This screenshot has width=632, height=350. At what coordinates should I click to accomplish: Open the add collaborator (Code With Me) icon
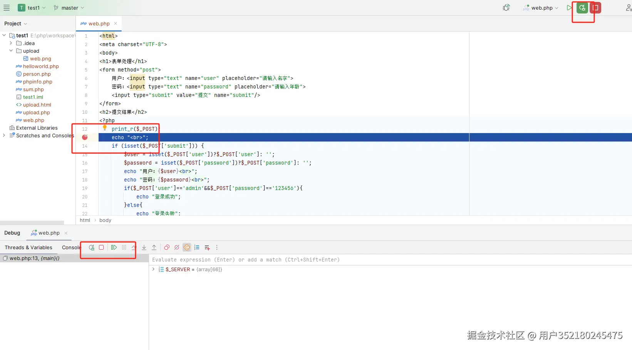coord(628,8)
